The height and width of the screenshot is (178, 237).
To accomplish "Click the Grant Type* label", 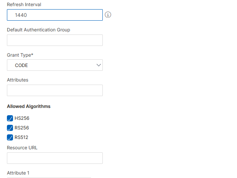I will coord(20,55).
